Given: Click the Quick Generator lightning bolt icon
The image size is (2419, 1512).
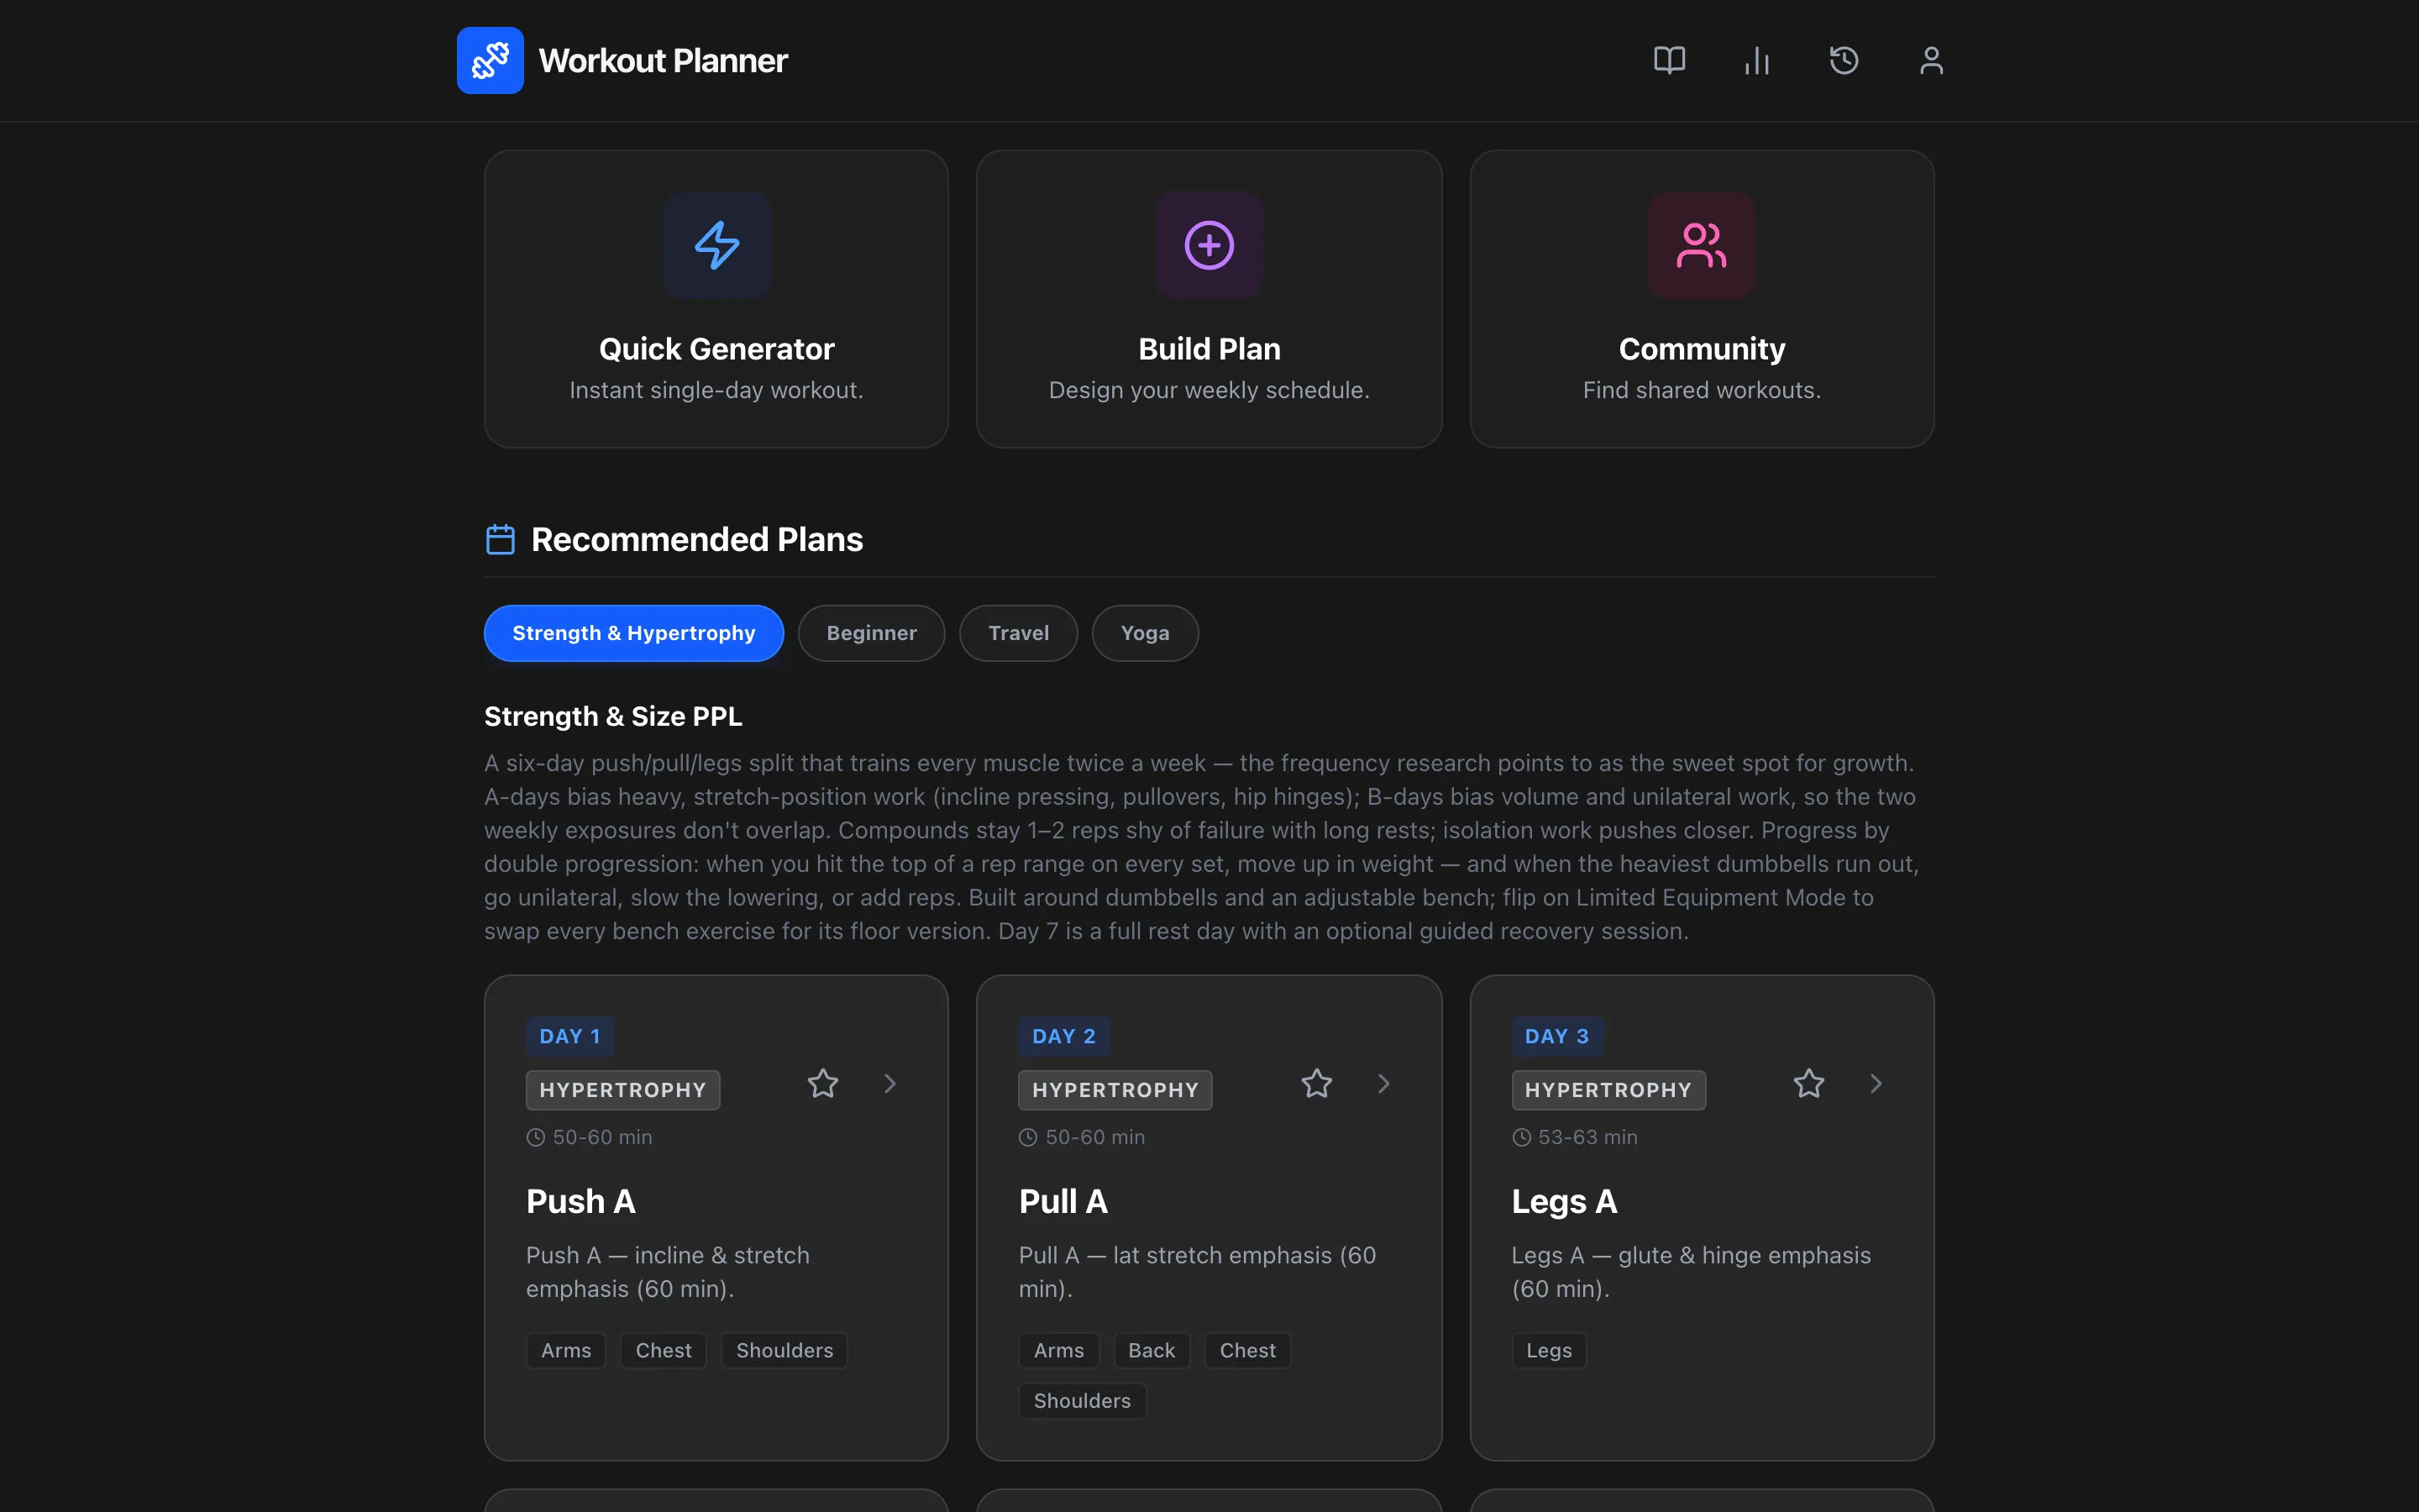Looking at the screenshot, I should pyautogui.click(x=716, y=245).
